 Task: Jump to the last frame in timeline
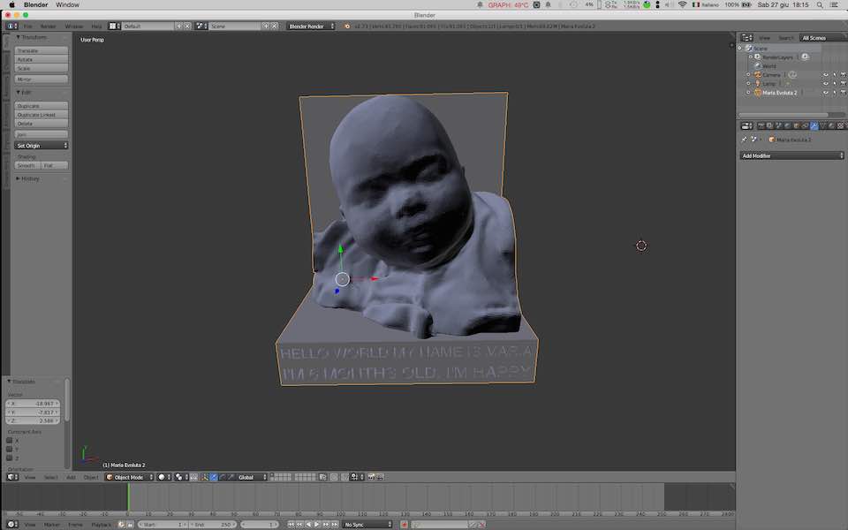[x=335, y=525]
